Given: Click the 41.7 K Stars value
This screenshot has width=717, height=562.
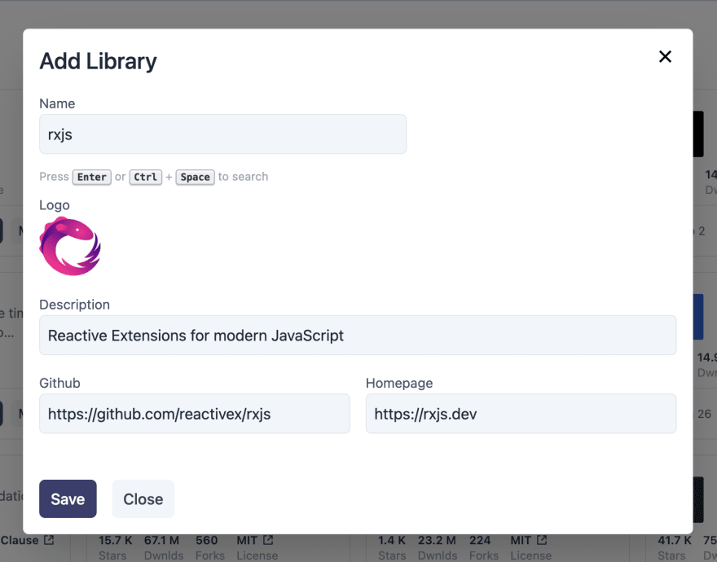Looking at the screenshot, I should tap(675, 541).
